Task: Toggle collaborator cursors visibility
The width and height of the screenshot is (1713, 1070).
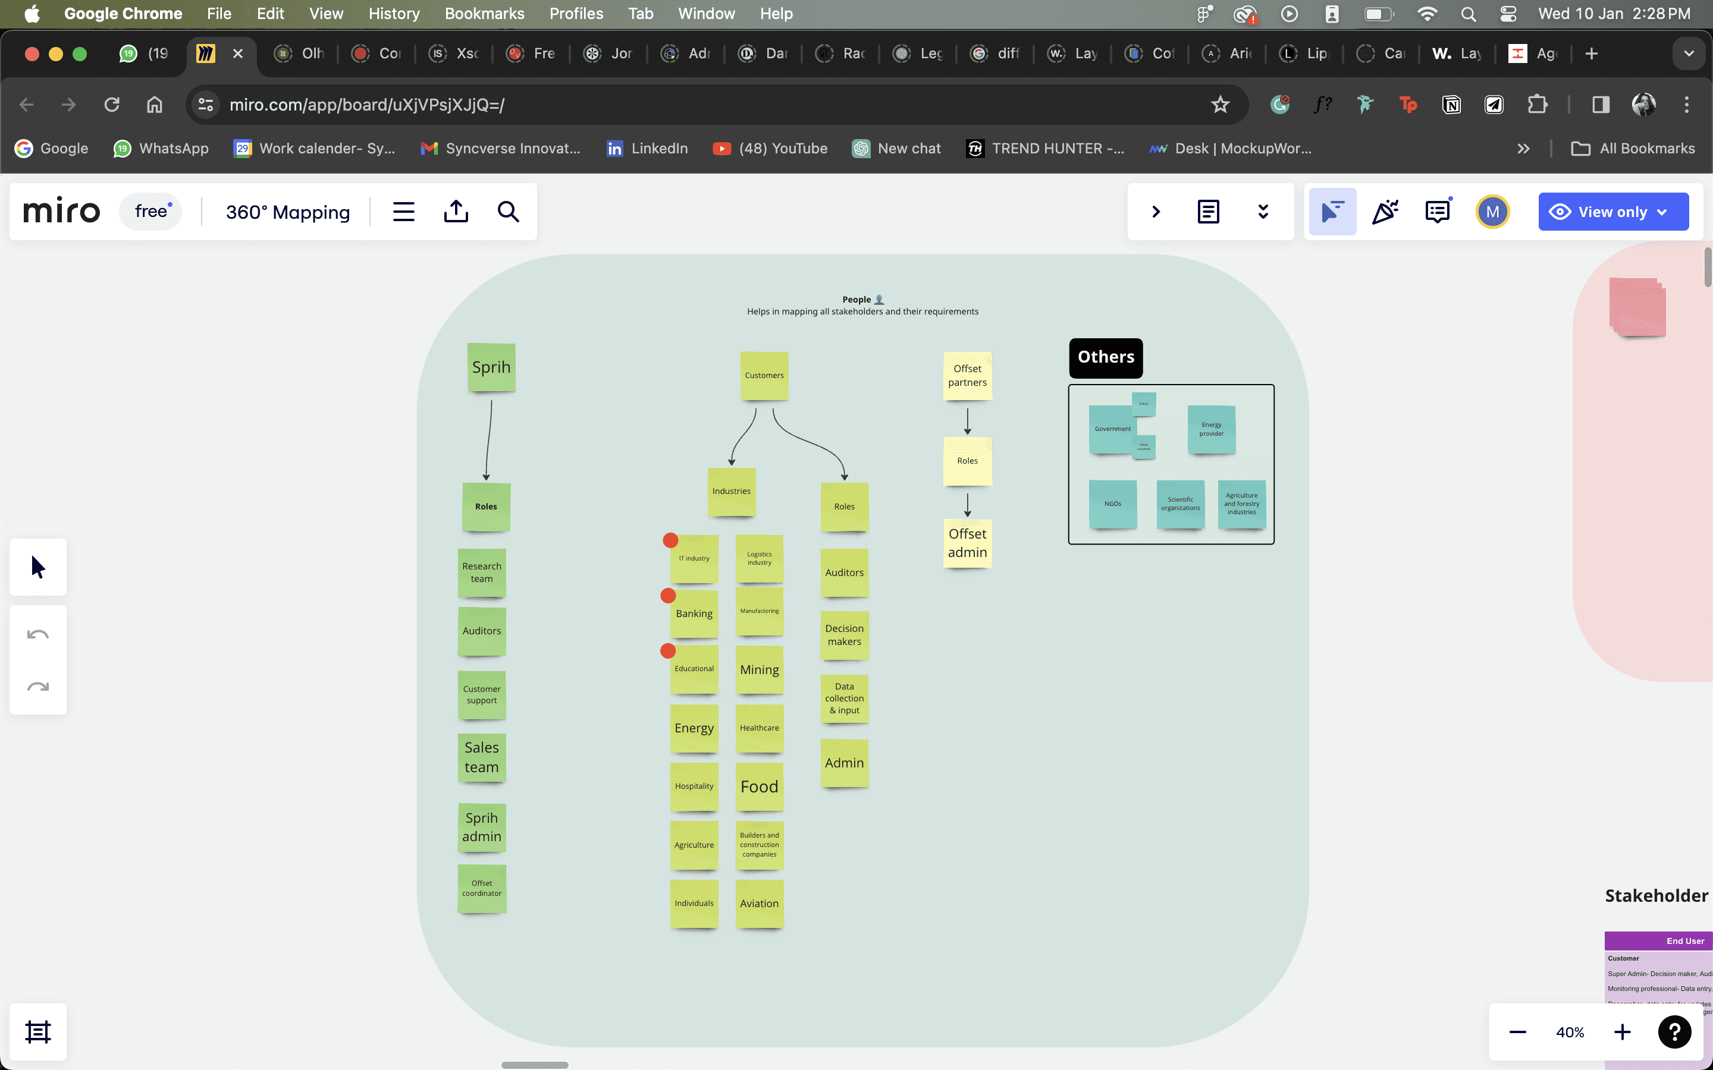Action: pyautogui.click(x=1332, y=212)
